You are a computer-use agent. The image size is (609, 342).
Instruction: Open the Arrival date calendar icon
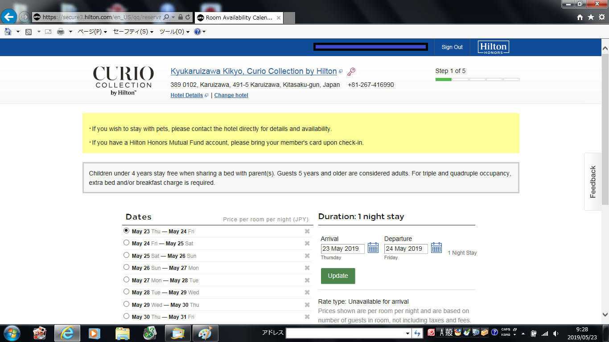[373, 248]
